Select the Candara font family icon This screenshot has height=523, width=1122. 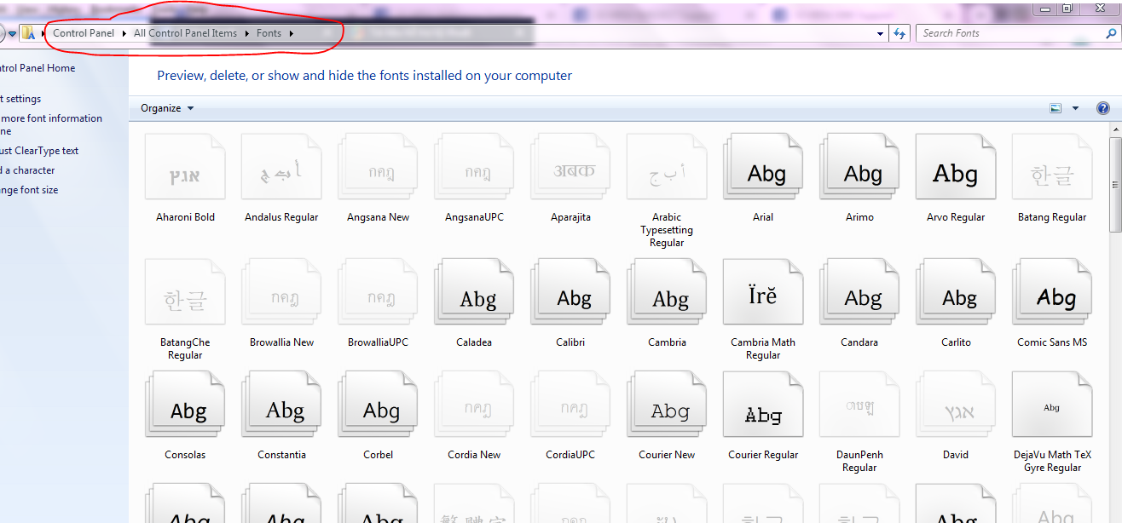pos(859,293)
